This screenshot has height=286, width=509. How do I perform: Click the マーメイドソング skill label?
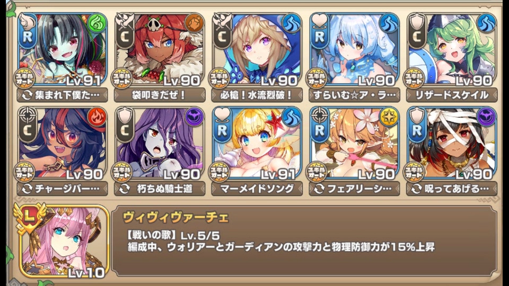point(257,189)
